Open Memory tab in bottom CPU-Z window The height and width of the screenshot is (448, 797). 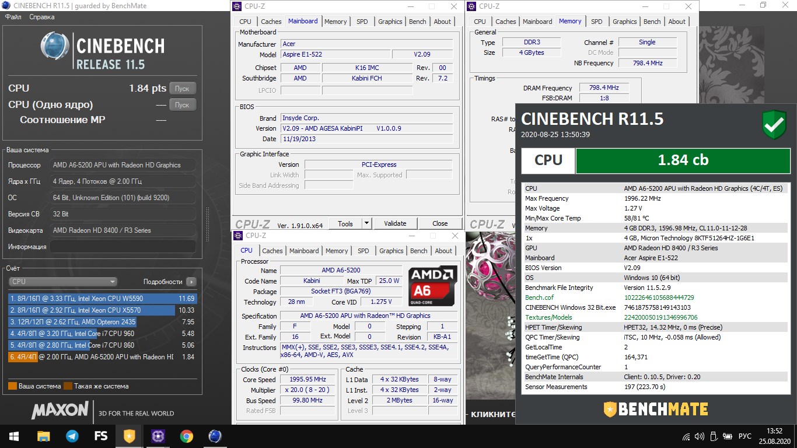(337, 251)
